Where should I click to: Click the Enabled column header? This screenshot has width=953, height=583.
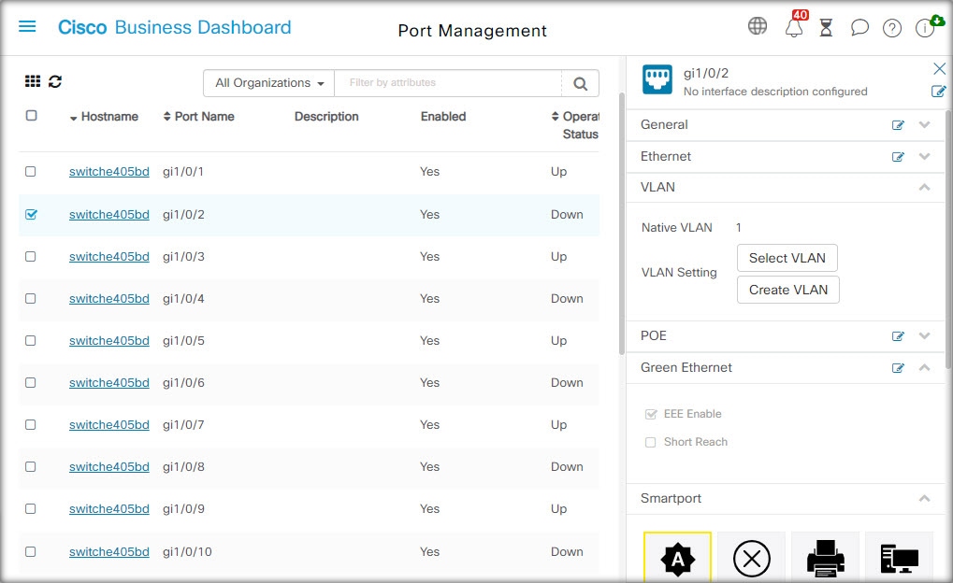tap(443, 117)
